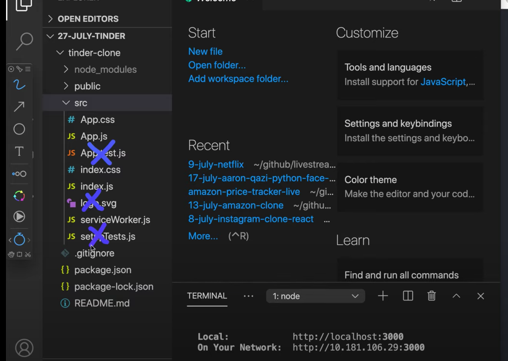508x361 pixels.
Task: Click the play button on annotation toolbar
Action: 19,217
